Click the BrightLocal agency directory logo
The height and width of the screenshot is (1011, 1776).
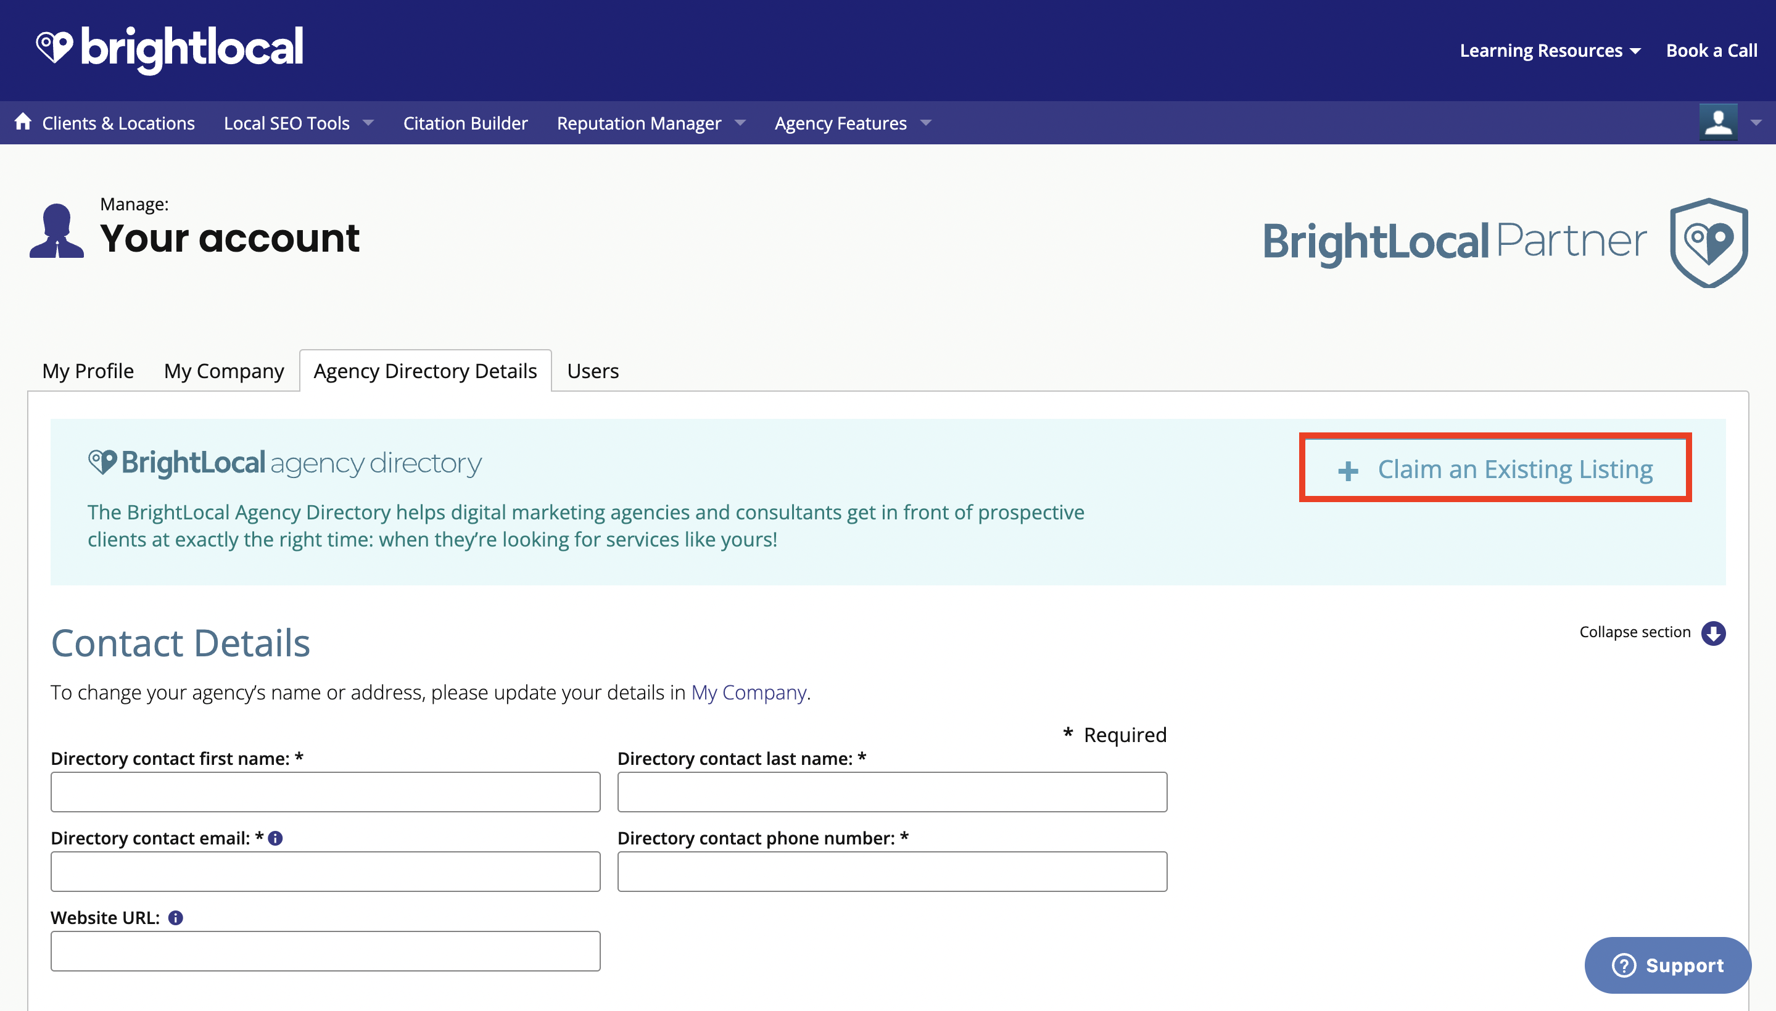point(284,463)
